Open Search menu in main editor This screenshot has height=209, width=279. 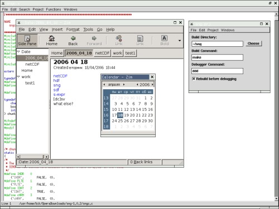[25, 9]
